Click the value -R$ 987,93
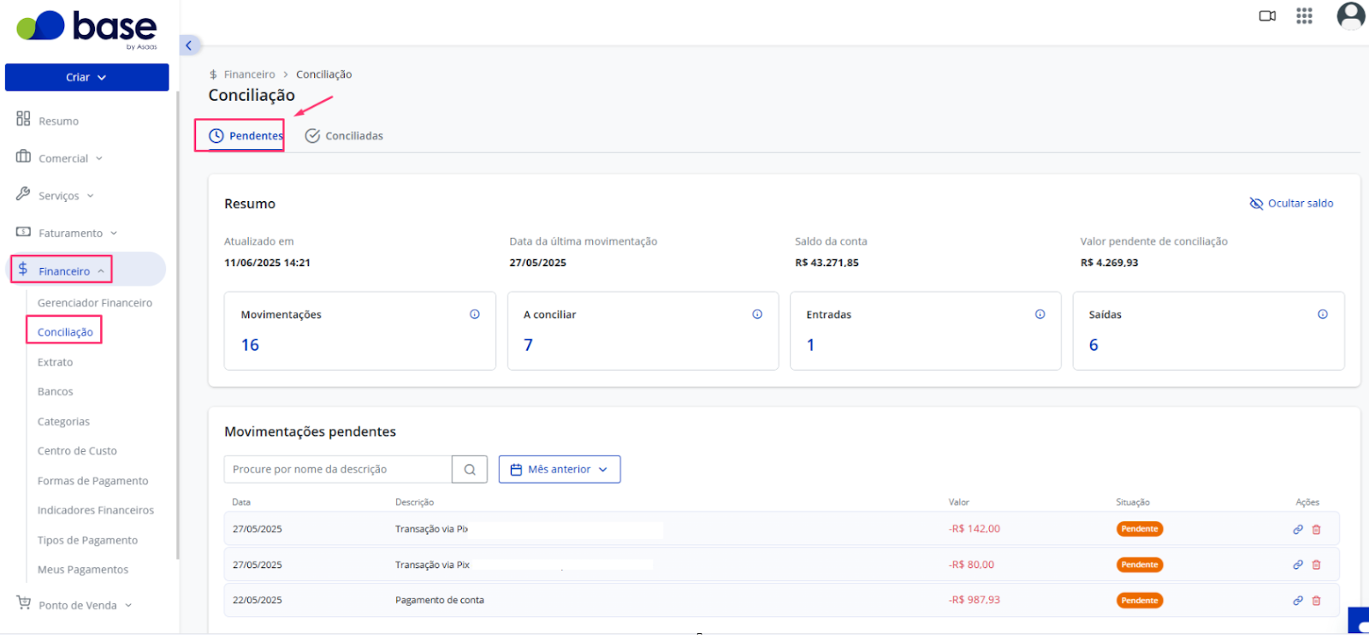 (x=975, y=600)
